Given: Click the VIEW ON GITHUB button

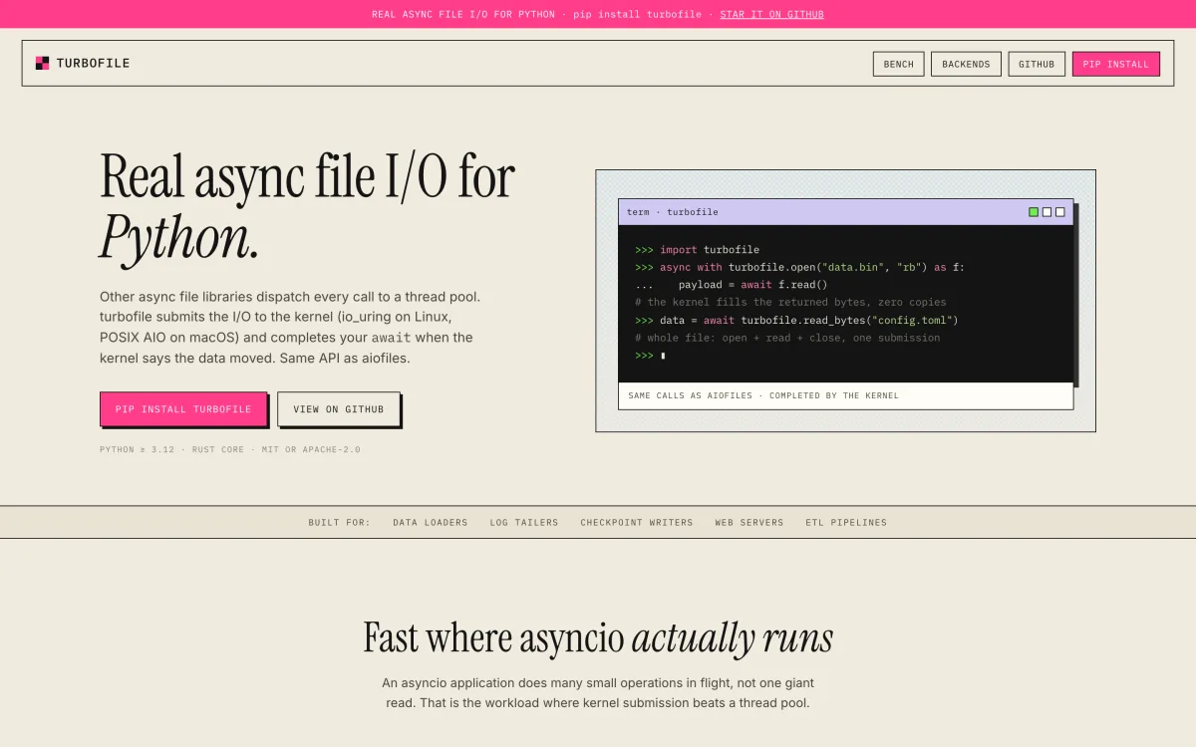Looking at the screenshot, I should point(339,409).
